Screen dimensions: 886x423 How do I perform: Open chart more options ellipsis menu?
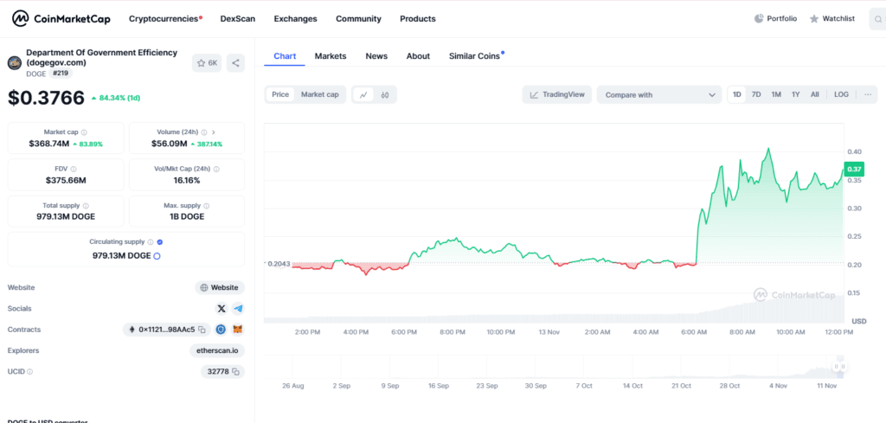[x=867, y=95]
